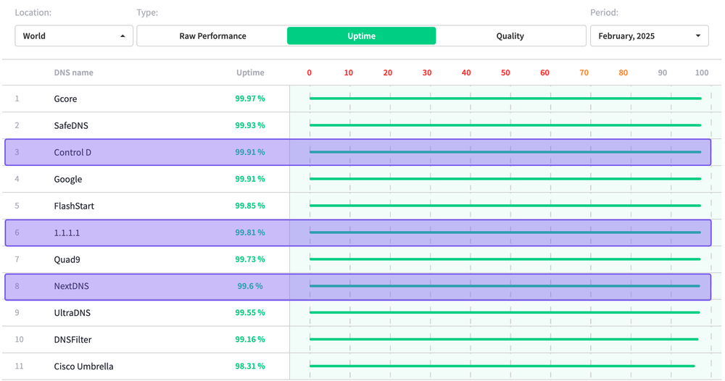Click the UltraDNS uptime value 99.55 %
This screenshot has height=381, width=725.
pyautogui.click(x=249, y=313)
